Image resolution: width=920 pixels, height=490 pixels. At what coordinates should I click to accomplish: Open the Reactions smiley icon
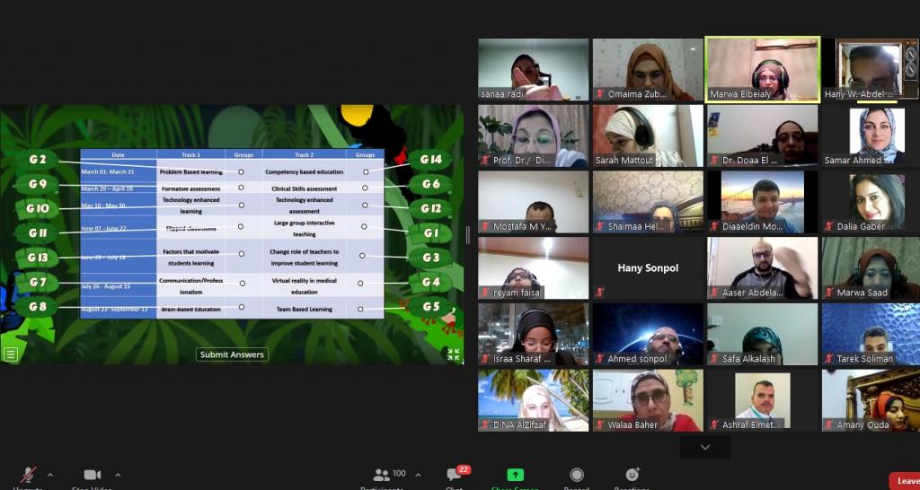[x=632, y=476]
